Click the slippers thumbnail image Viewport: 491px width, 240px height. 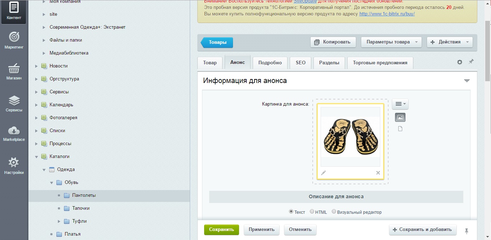tap(350, 137)
